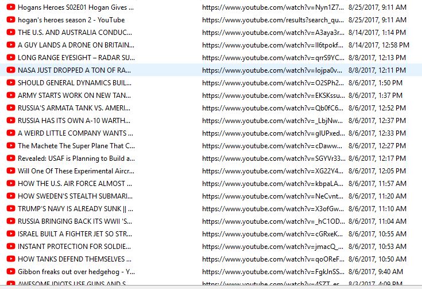The image size is (422, 289).
Task: Click YouTube icon next to Revealed: USAF is Planning
Action: click(11, 159)
